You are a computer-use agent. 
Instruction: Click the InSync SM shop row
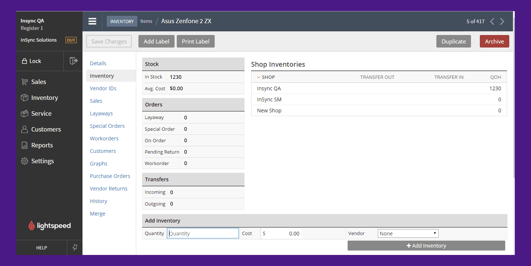click(x=379, y=99)
